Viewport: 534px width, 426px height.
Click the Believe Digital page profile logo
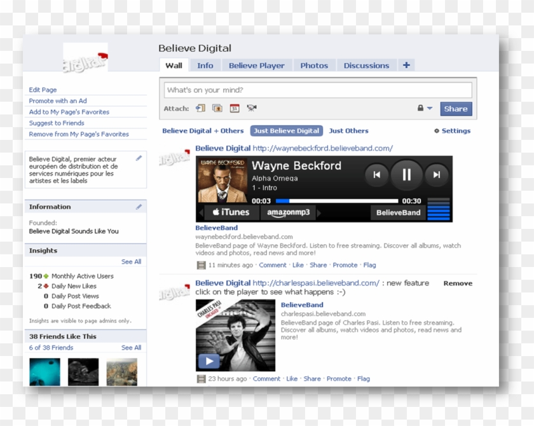[85, 57]
